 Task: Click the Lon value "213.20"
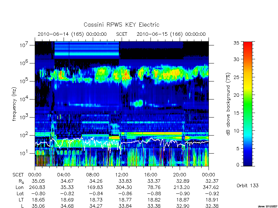pyautogui.click(x=181, y=187)
